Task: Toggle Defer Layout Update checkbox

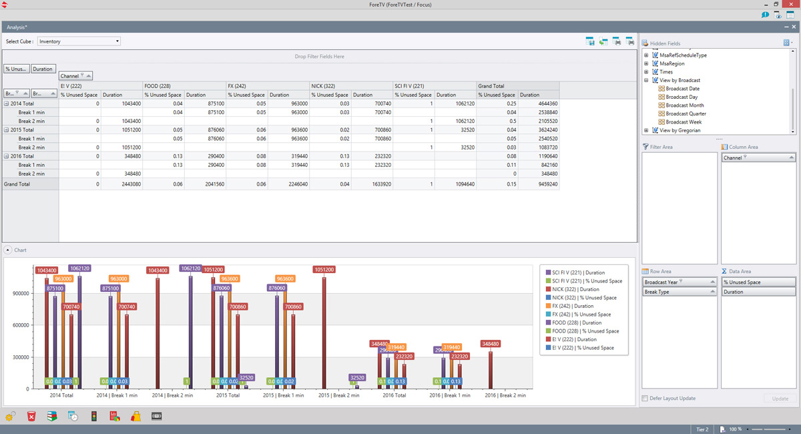Action: (x=645, y=399)
